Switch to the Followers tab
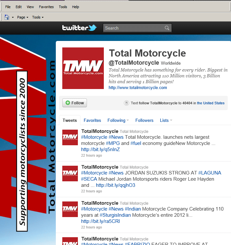 (x=144, y=120)
